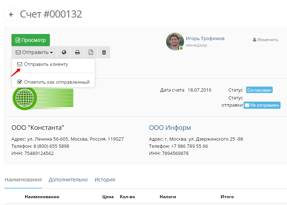Print the invoice with printer icon
This screenshot has width=287, height=205.
[x=77, y=52]
